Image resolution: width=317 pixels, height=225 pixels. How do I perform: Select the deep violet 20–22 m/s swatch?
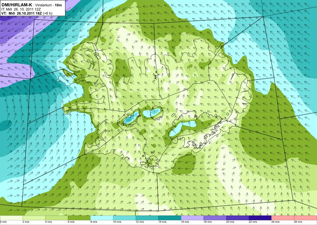pos(237,218)
